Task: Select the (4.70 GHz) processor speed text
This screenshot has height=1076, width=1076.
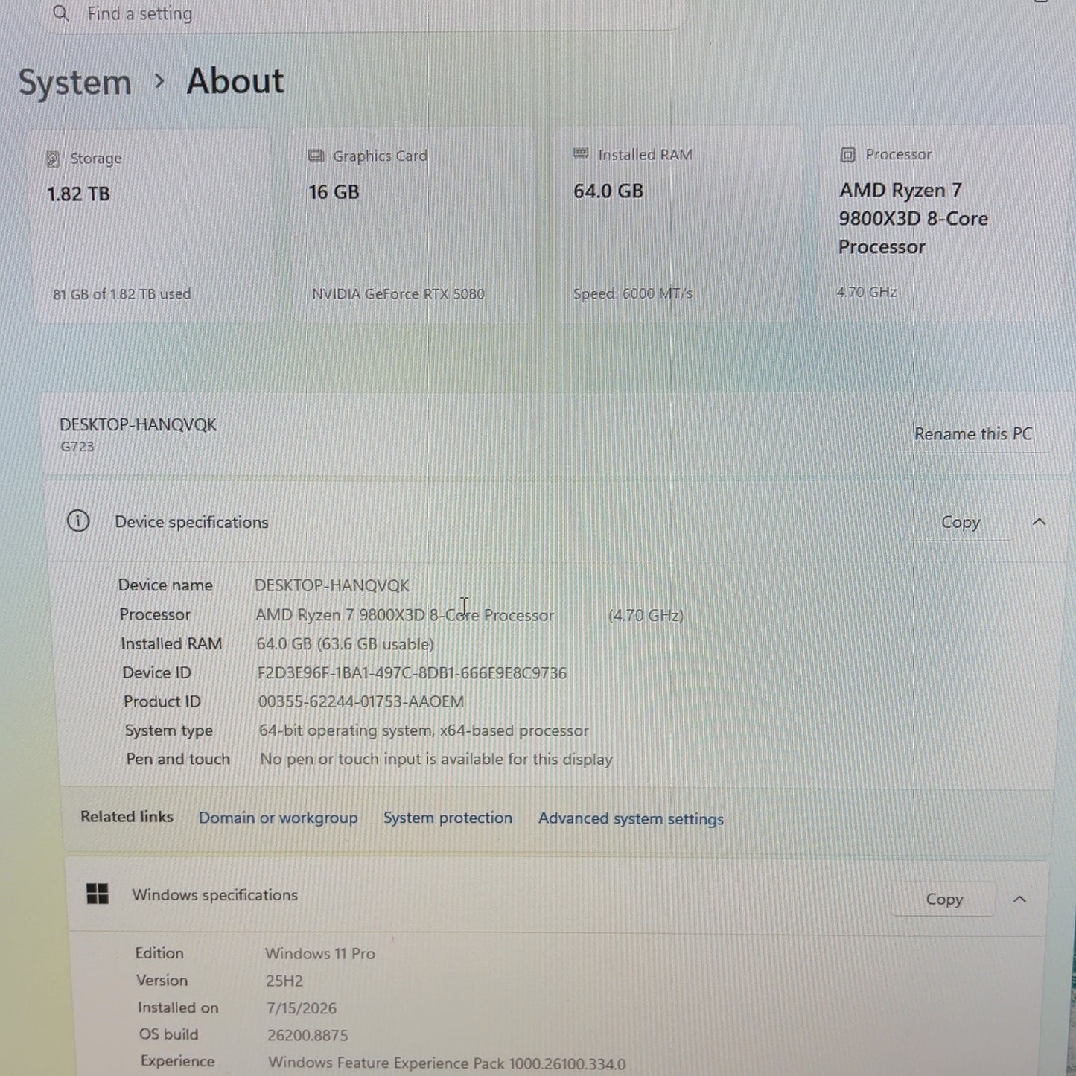Action: (646, 615)
